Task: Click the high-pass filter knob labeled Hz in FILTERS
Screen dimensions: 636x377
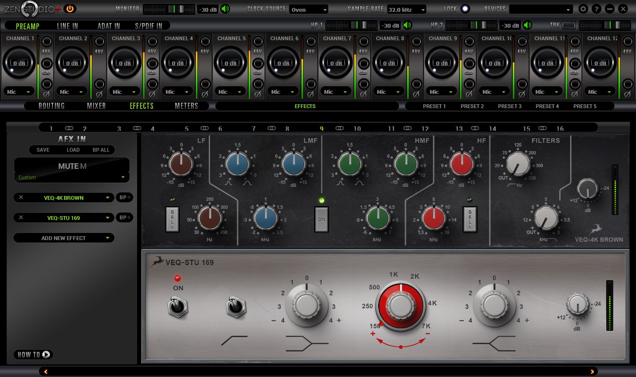Action: [518, 164]
